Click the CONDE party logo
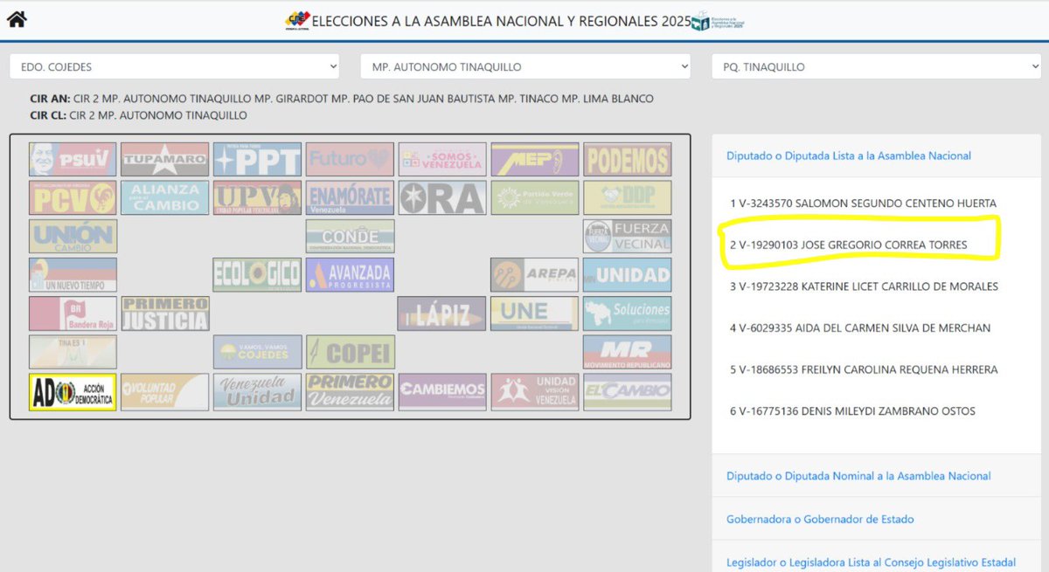 click(350, 237)
